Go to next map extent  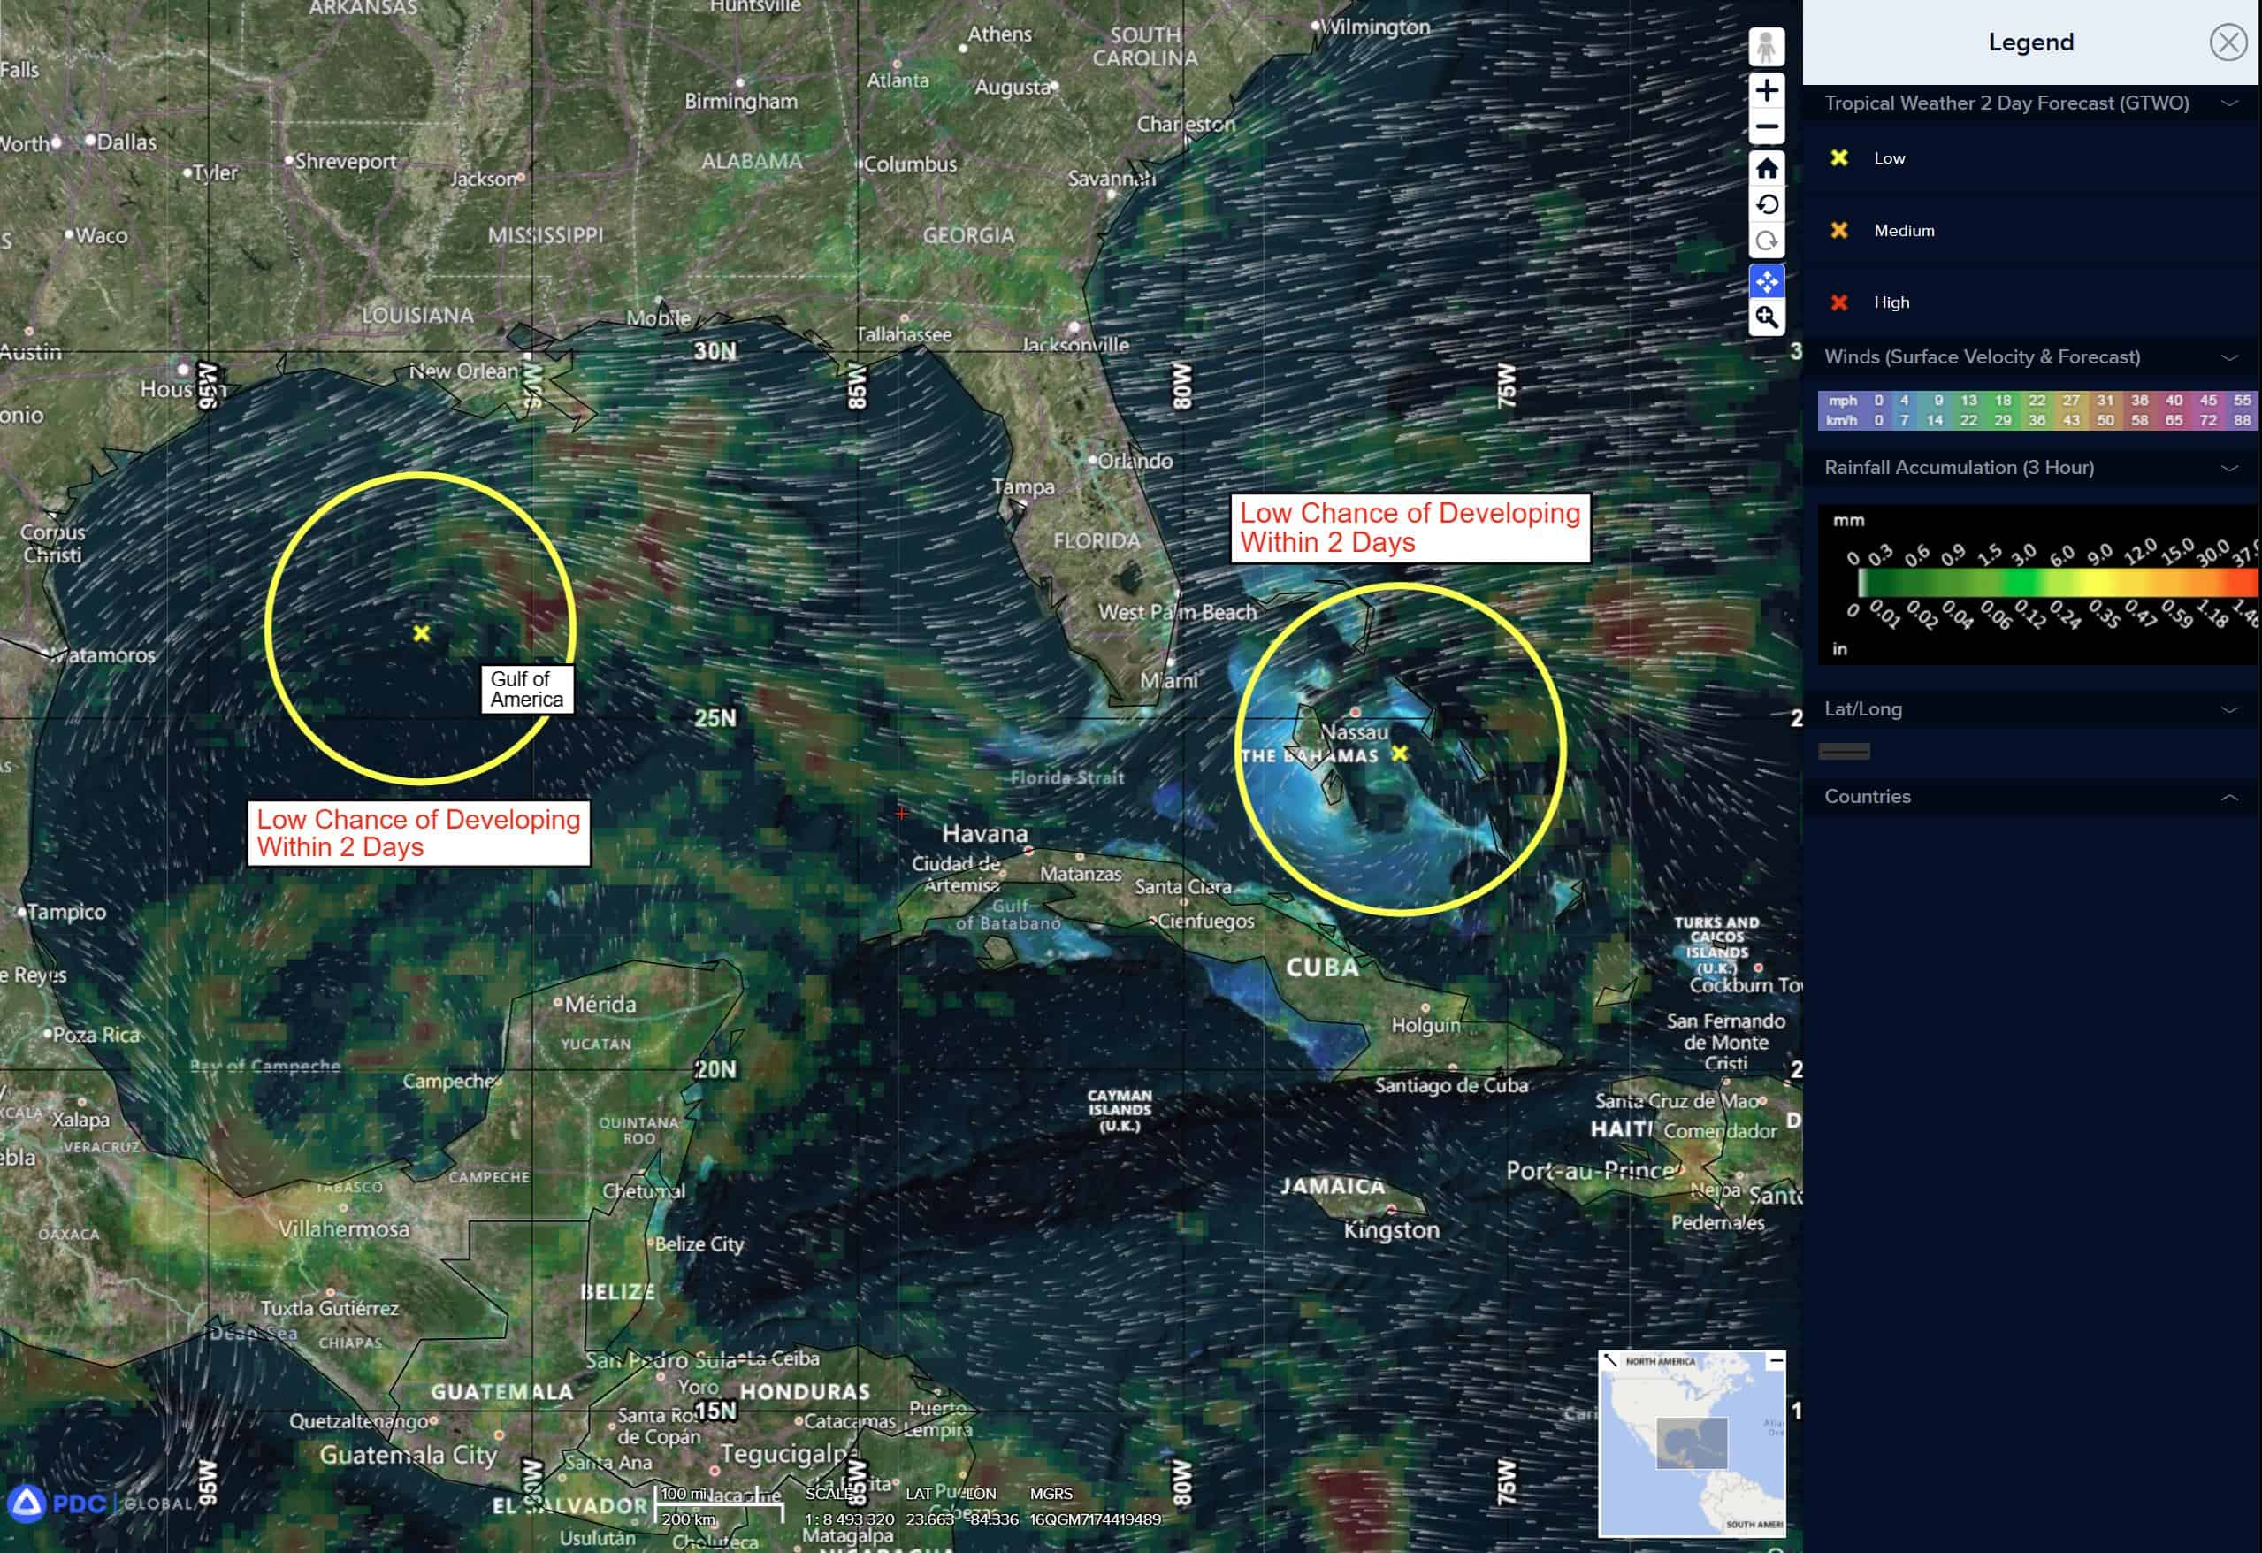coord(1766,241)
